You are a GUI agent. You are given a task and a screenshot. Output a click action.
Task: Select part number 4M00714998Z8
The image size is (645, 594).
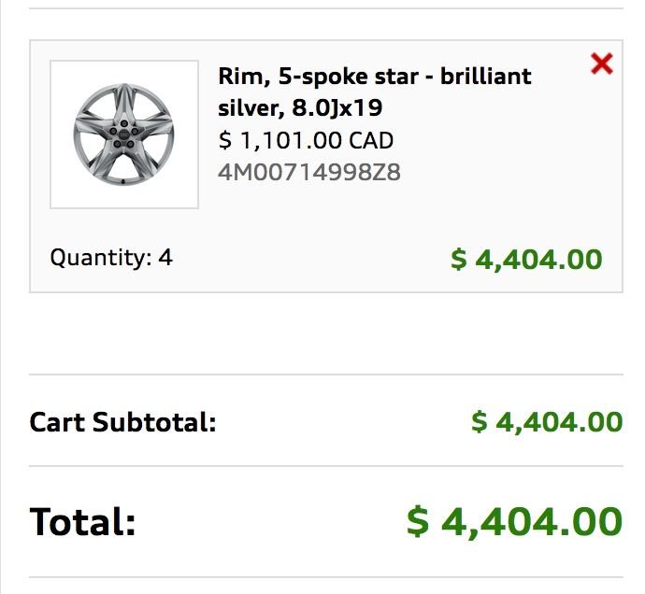(308, 173)
